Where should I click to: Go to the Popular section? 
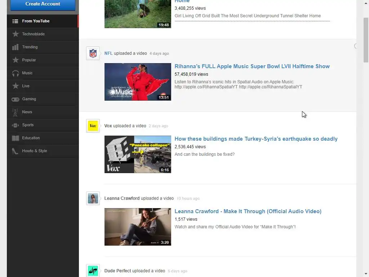point(43,60)
